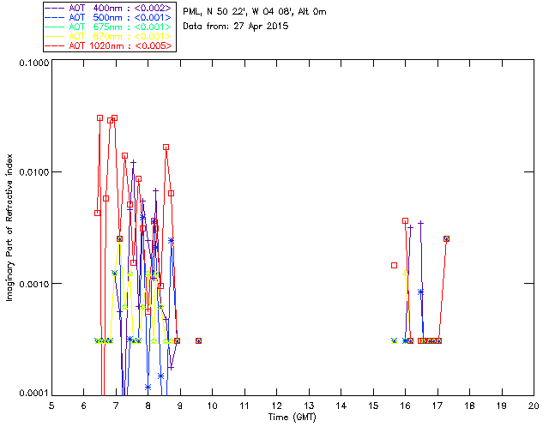Click the red dashed line swatch in legend
Screen dimensions: 549x439
pyautogui.click(x=55, y=45)
